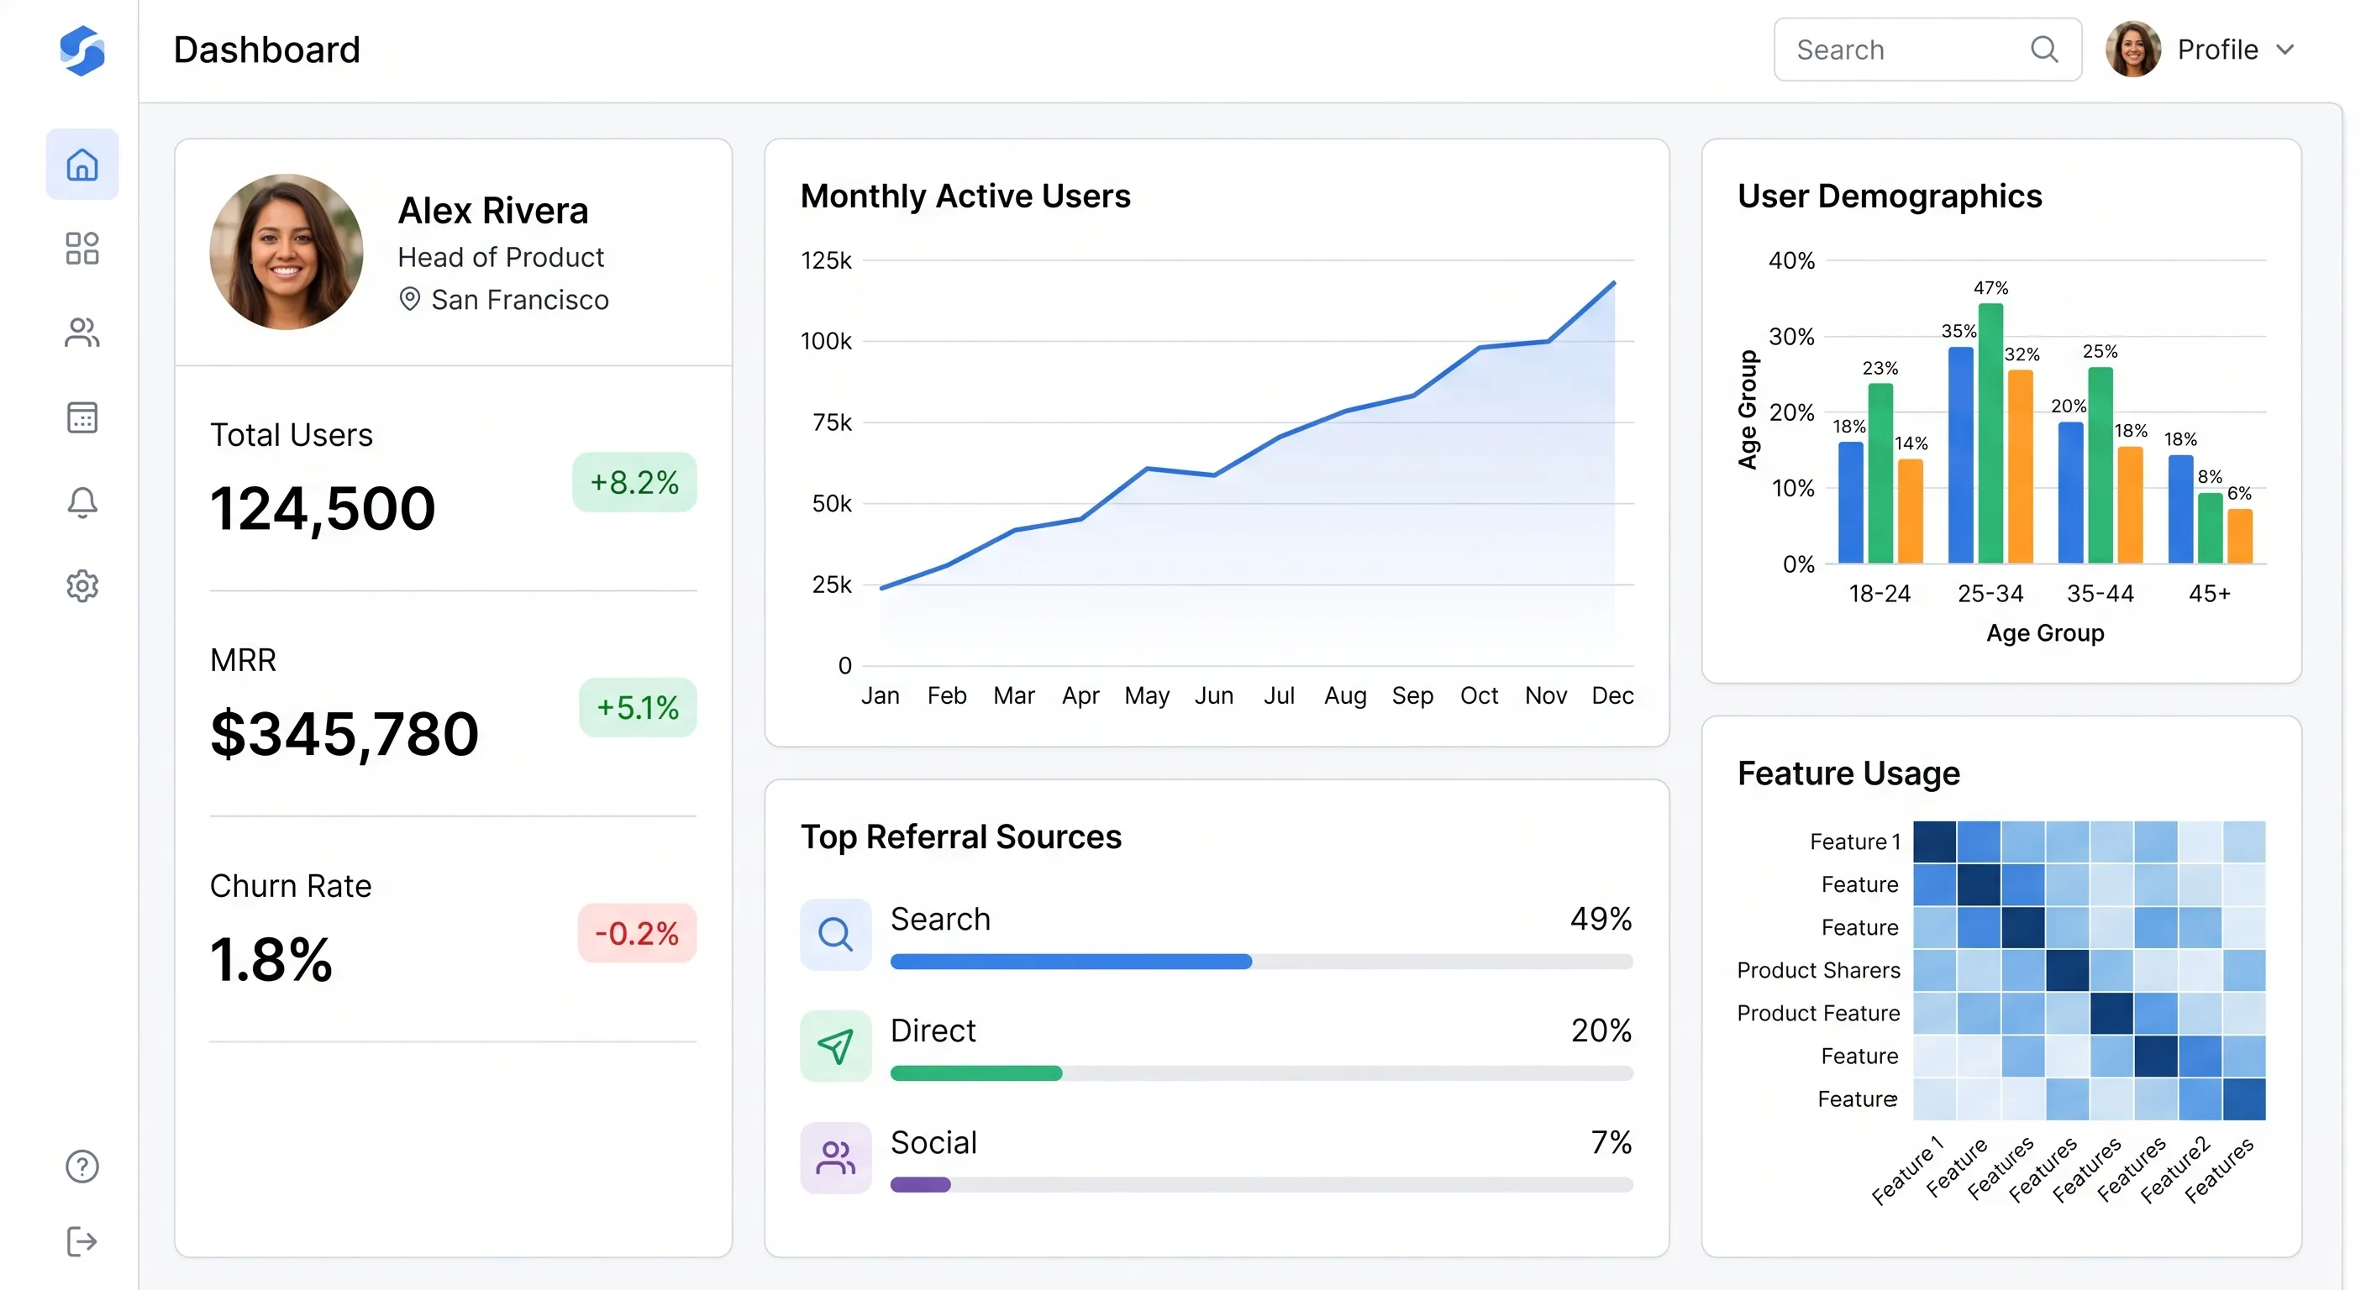Click the 35-44 age group label
Image resolution: width=2366 pixels, height=1290 pixels.
(2100, 594)
